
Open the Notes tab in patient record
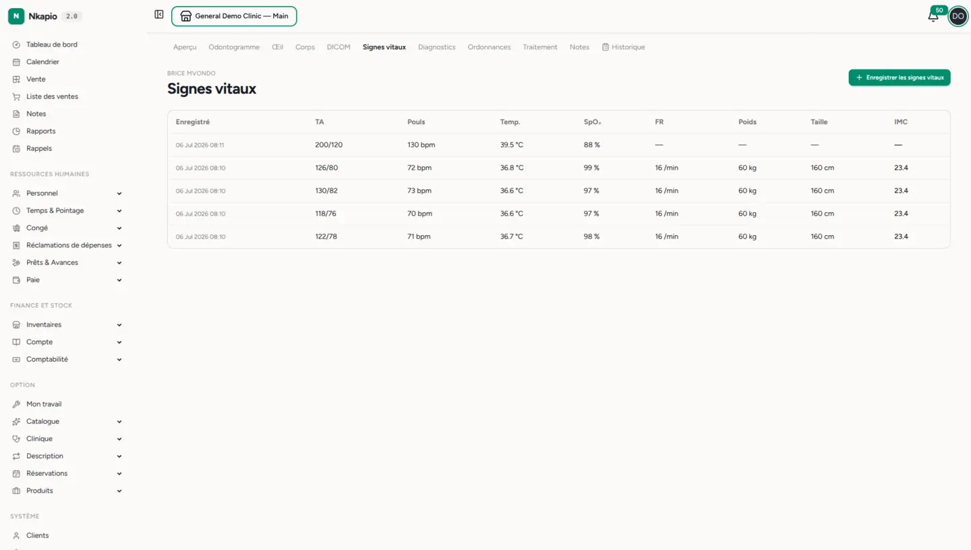579,47
